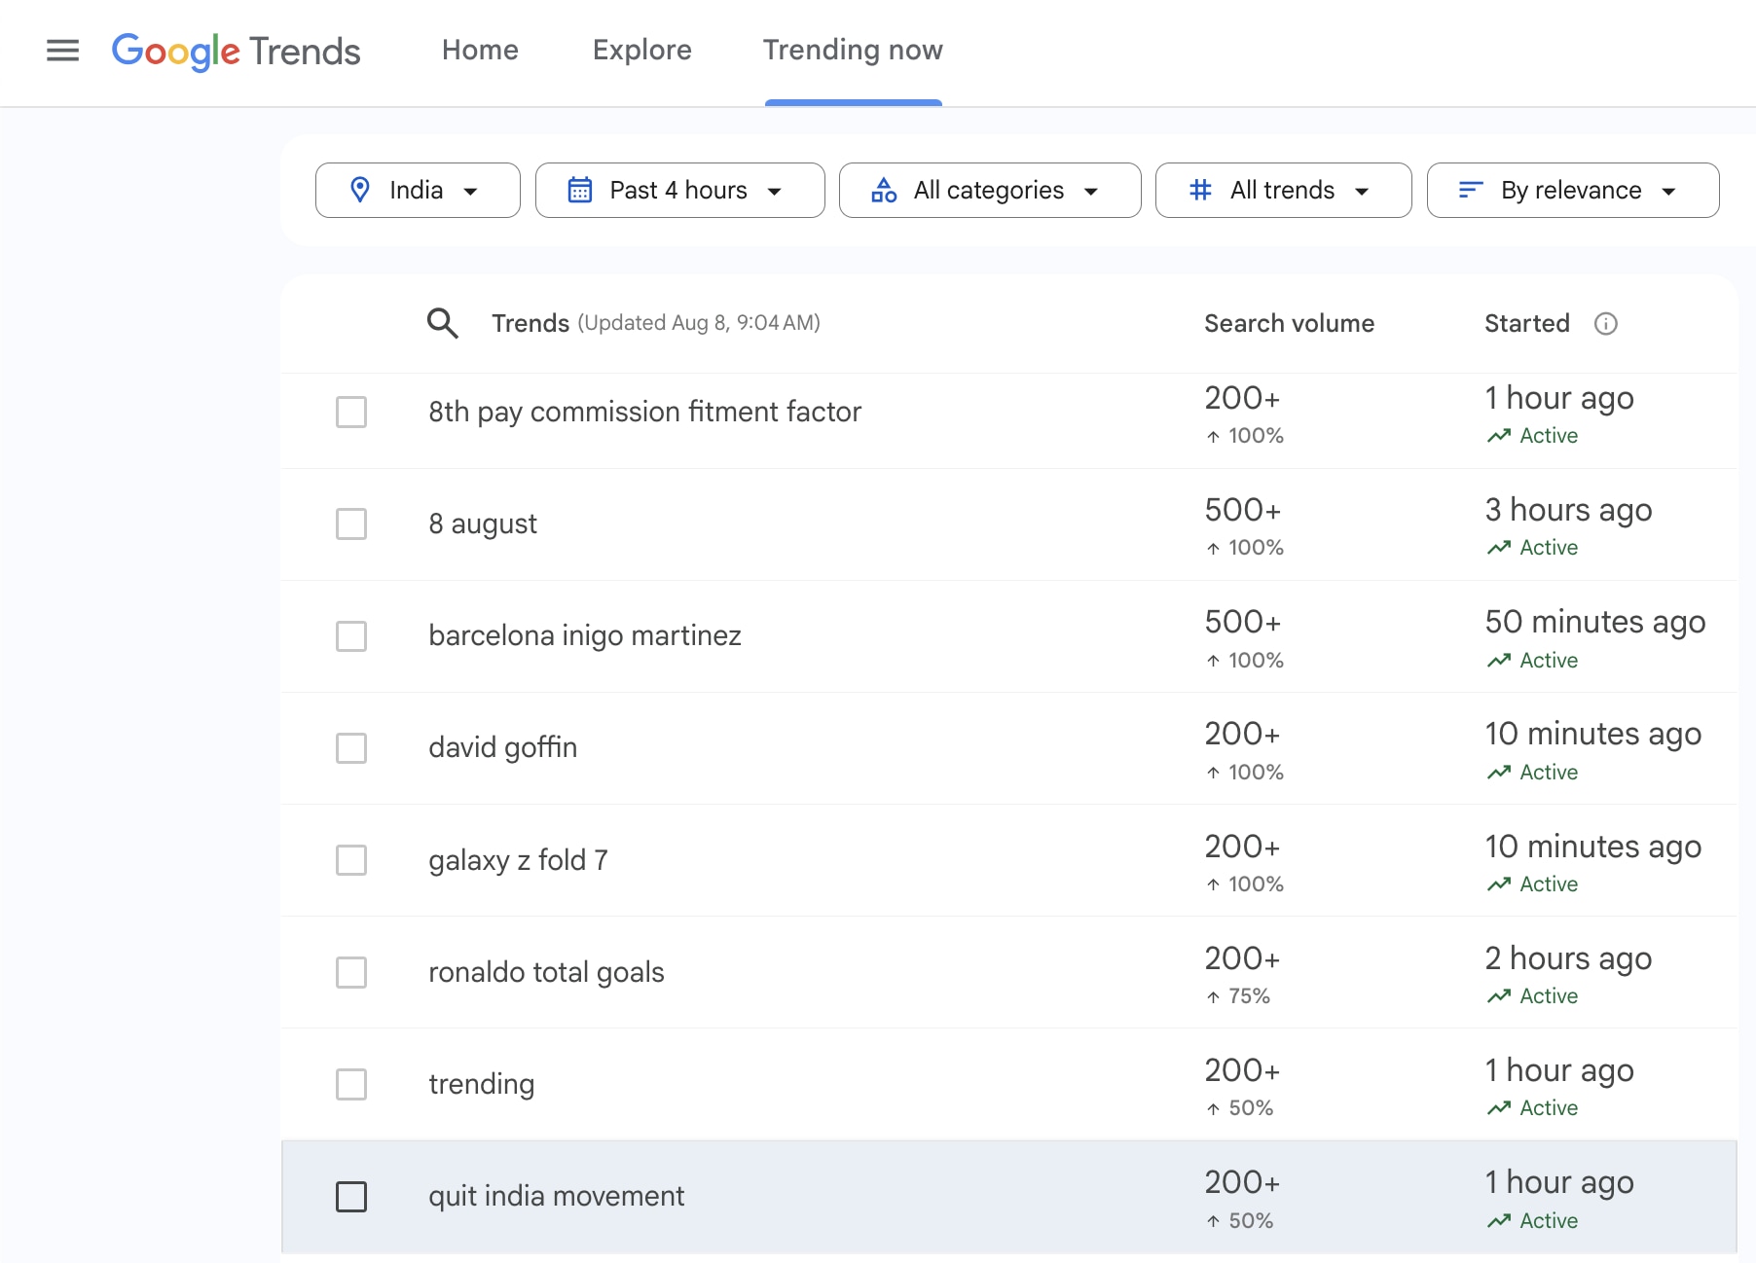Click the Google Trends logo
Viewport: 1756px width, 1263px height.
[236, 51]
